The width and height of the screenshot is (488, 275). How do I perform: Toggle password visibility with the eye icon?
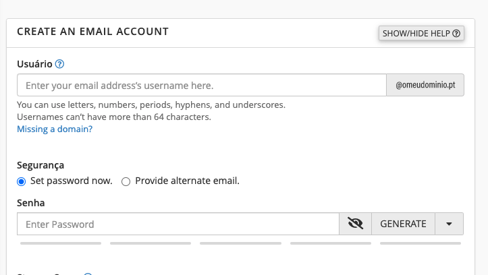tap(355, 224)
